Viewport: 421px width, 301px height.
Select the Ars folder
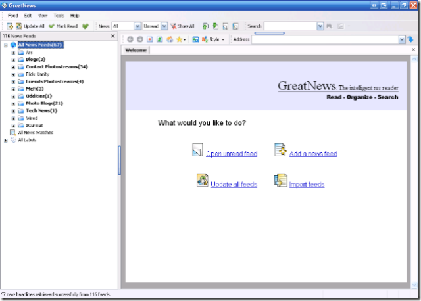click(x=29, y=53)
